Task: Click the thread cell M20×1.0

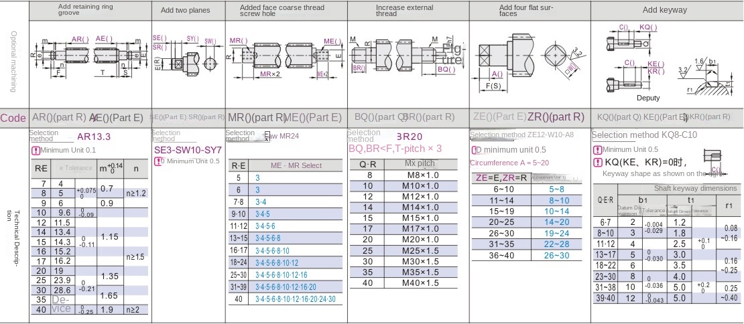Action: (x=420, y=240)
